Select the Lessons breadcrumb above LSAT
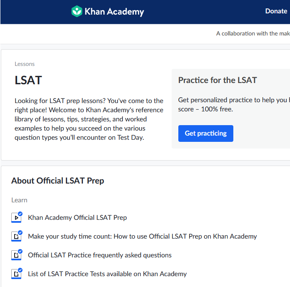 [x=25, y=64]
